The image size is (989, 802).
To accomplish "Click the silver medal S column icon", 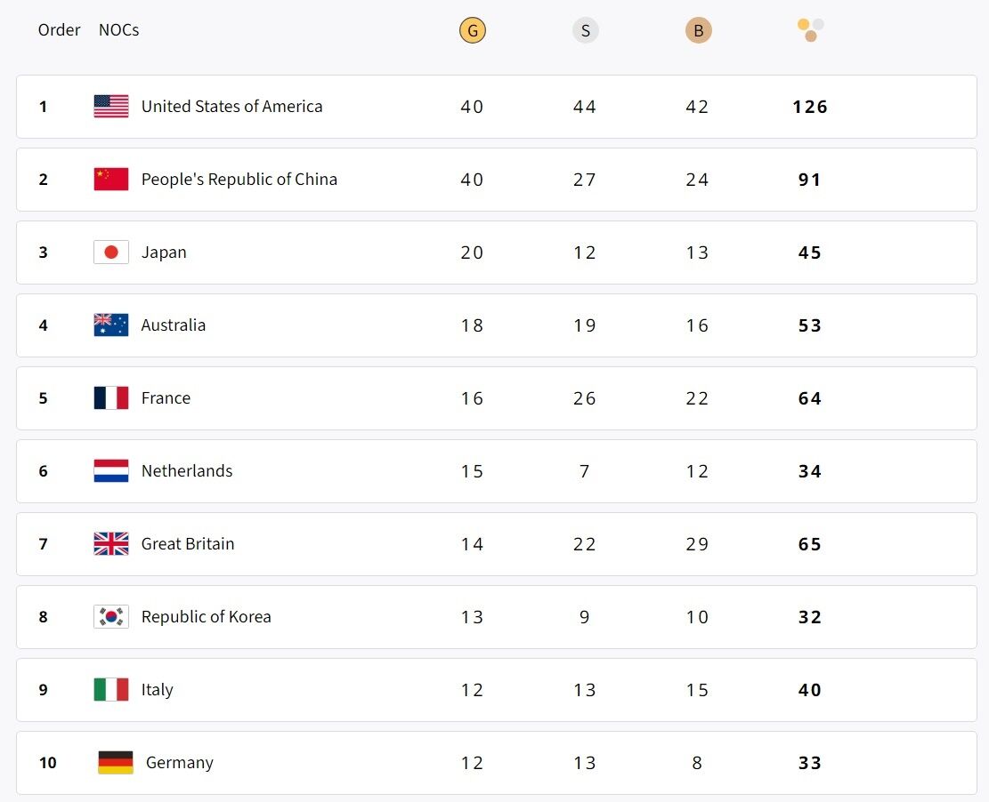I will [x=585, y=31].
